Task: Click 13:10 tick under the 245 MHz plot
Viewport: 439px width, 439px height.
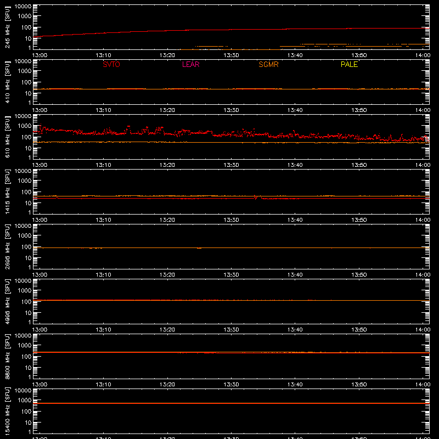Action: point(103,55)
